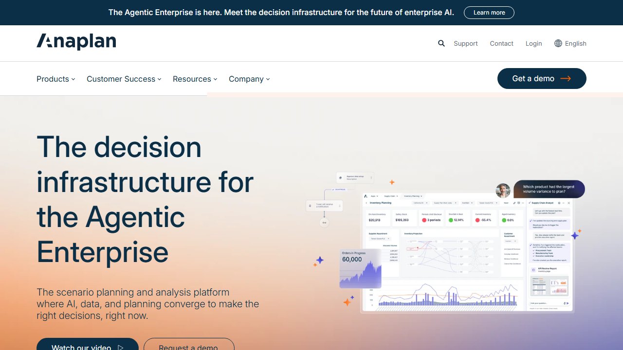The image size is (623, 350).
Task: Expand the Customer Success menu
Action: (x=124, y=79)
